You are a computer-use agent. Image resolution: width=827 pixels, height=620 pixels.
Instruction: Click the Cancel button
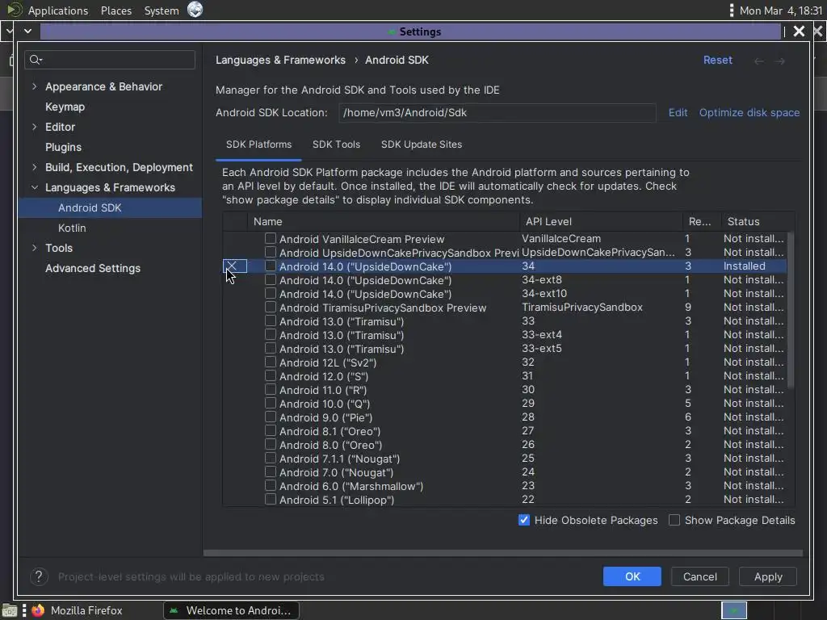coord(700,576)
